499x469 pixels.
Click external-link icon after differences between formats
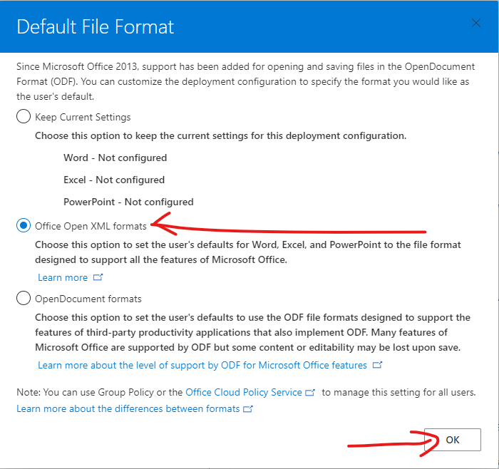coord(248,408)
